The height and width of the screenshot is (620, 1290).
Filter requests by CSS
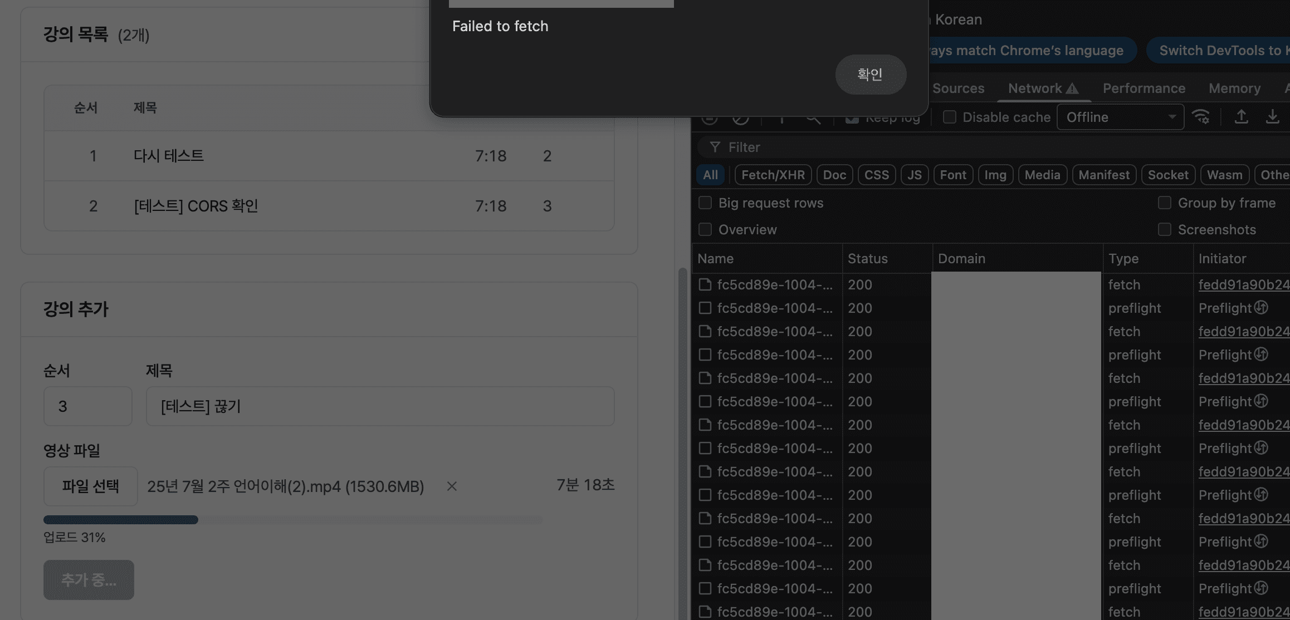point(877,175)
